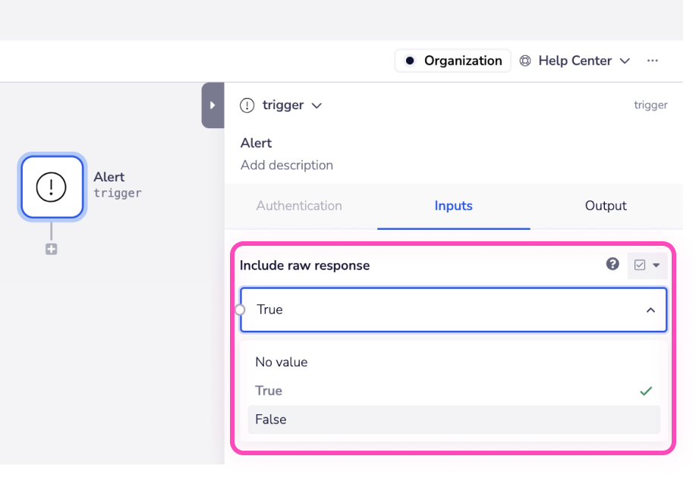
Task: Switch to the Output tab
Action: point(606,206)
